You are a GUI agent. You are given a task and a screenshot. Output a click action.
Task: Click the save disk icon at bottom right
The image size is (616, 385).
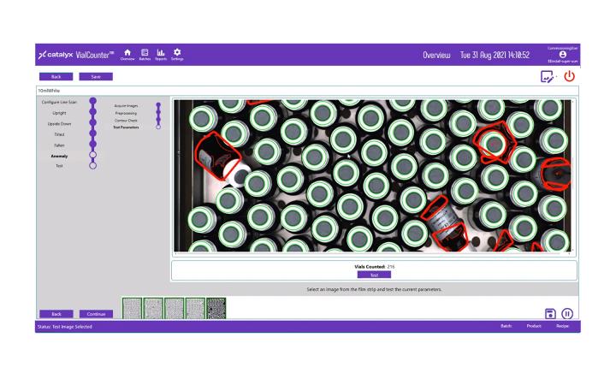tap(550, 313)
